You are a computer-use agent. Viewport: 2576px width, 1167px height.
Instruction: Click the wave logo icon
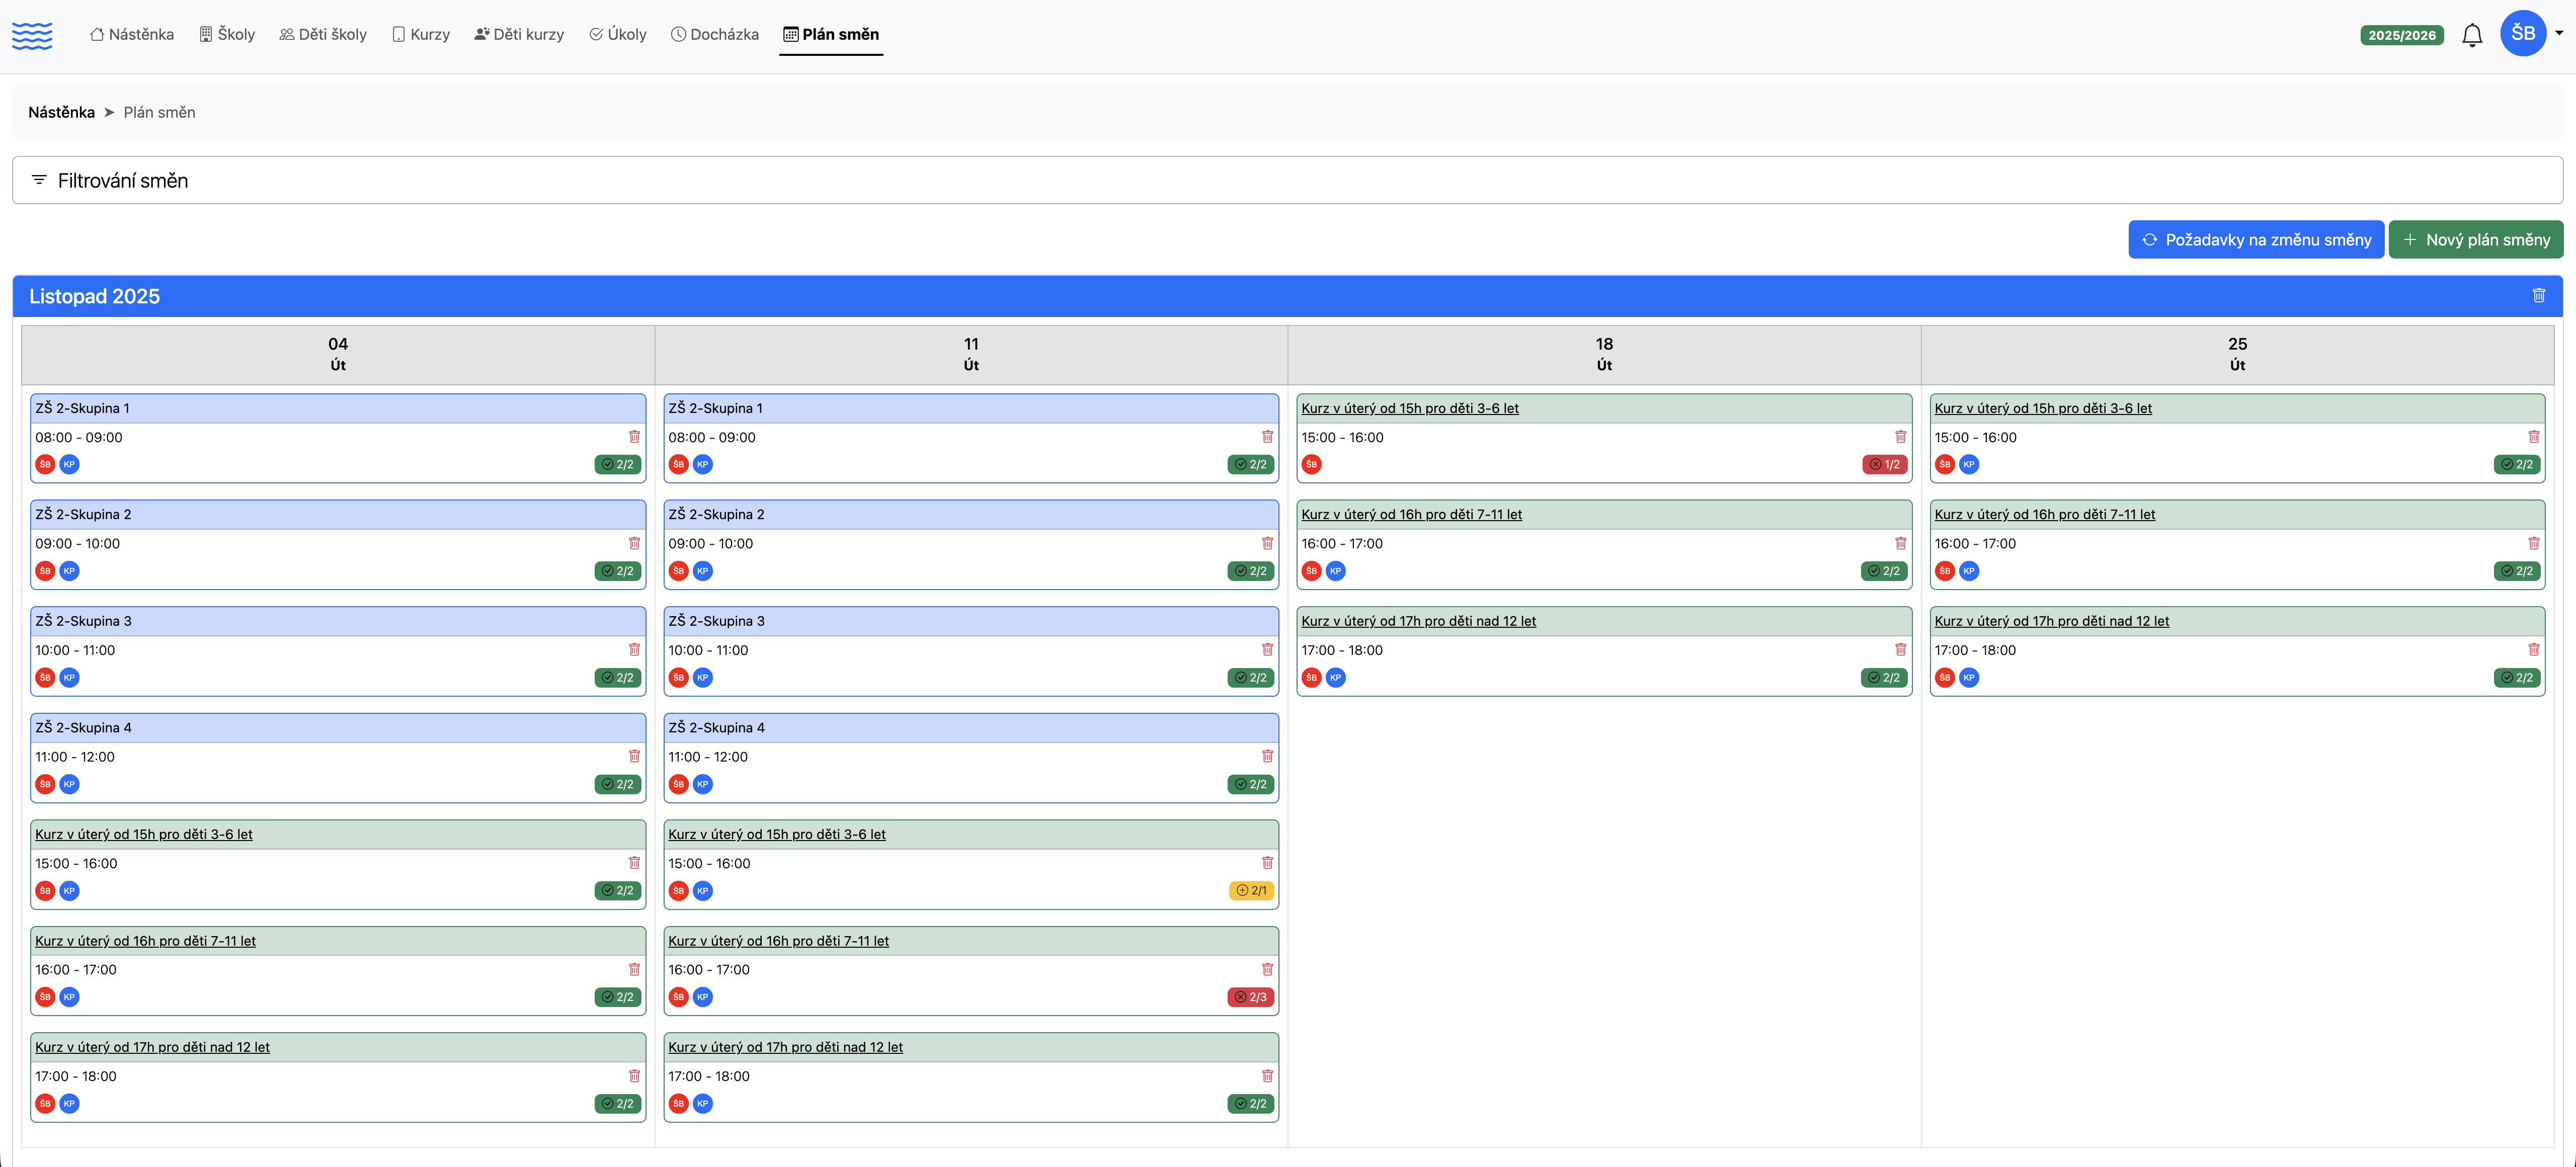pyautogui.click(x=32, y=35)
